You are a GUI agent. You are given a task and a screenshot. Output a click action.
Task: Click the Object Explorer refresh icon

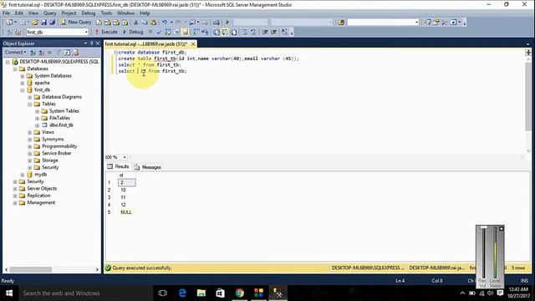(67, 52)
